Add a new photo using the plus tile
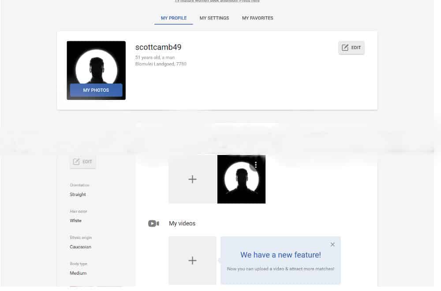Image resolution: width=441 pixels, height=291 pixels. 192,179
